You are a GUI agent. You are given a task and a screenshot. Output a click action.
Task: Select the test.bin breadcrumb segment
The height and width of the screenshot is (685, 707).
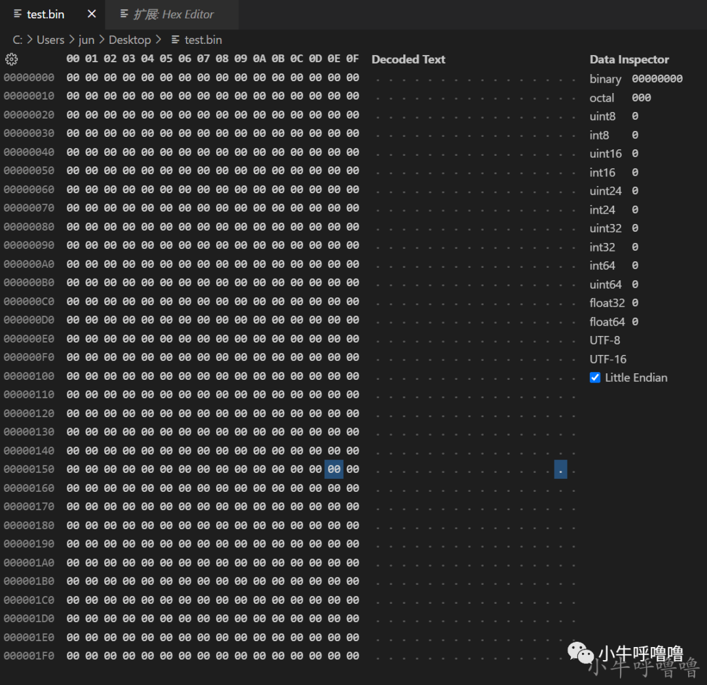pos(204,40)
